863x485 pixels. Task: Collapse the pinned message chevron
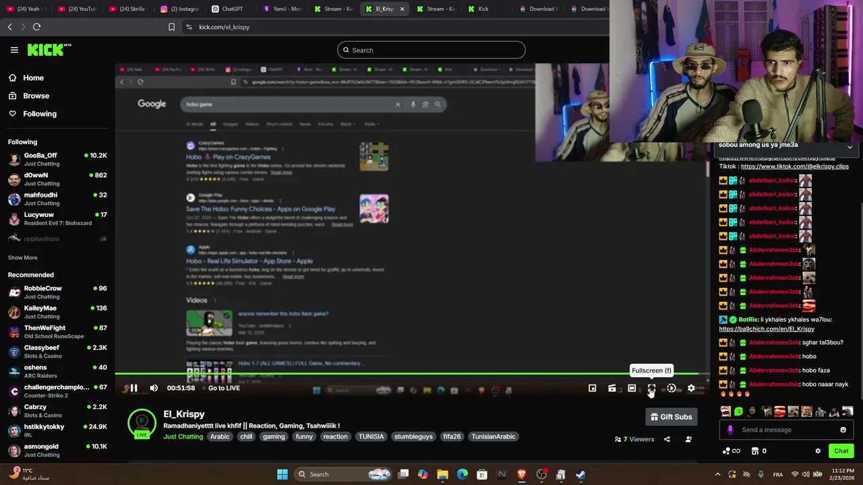click(x=850, y=147)
